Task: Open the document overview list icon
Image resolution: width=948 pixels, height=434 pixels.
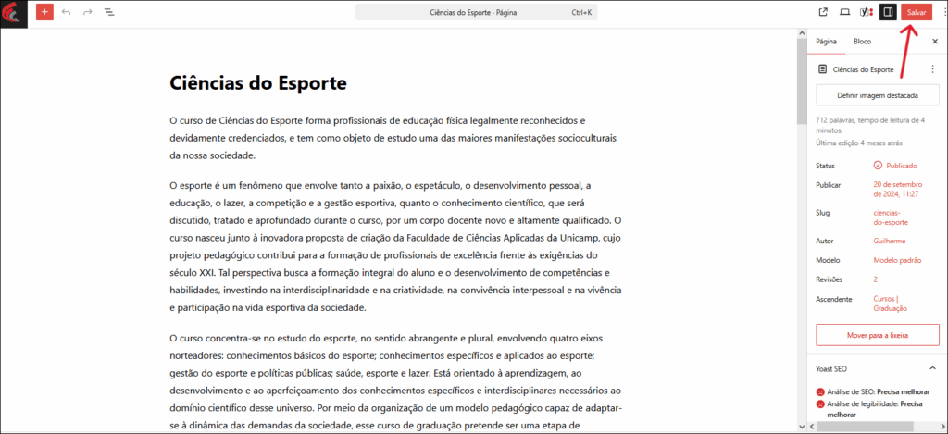Action: click(109, 12)
